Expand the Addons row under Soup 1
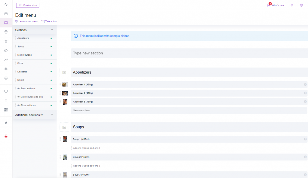The width and height of the screenshot is (308, 178). pos(87,148)
